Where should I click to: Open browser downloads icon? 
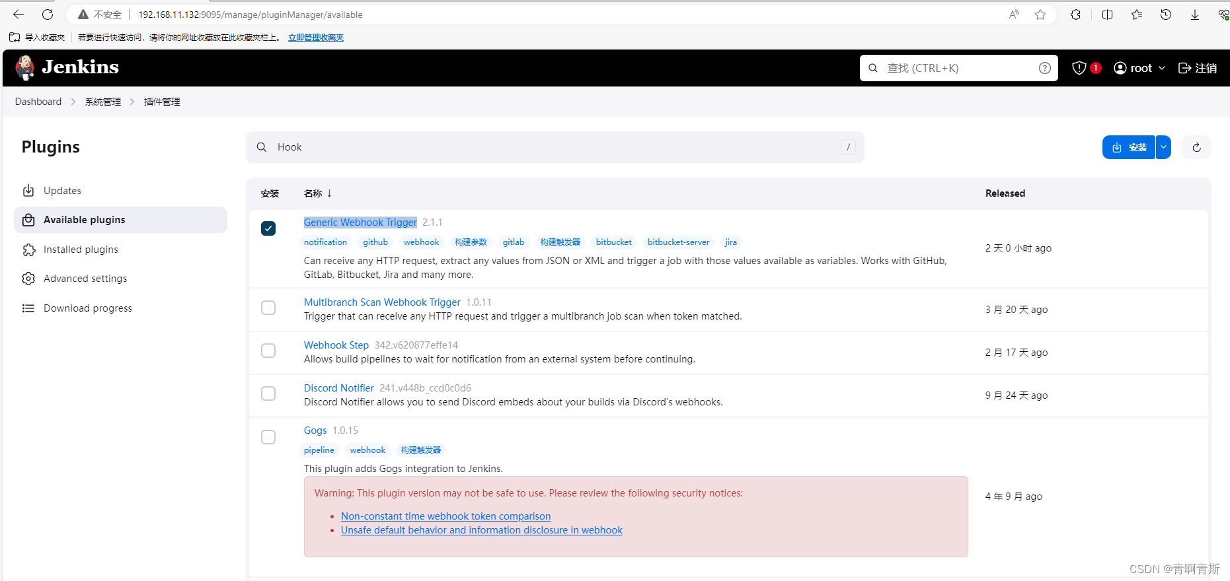[1195, 15]
